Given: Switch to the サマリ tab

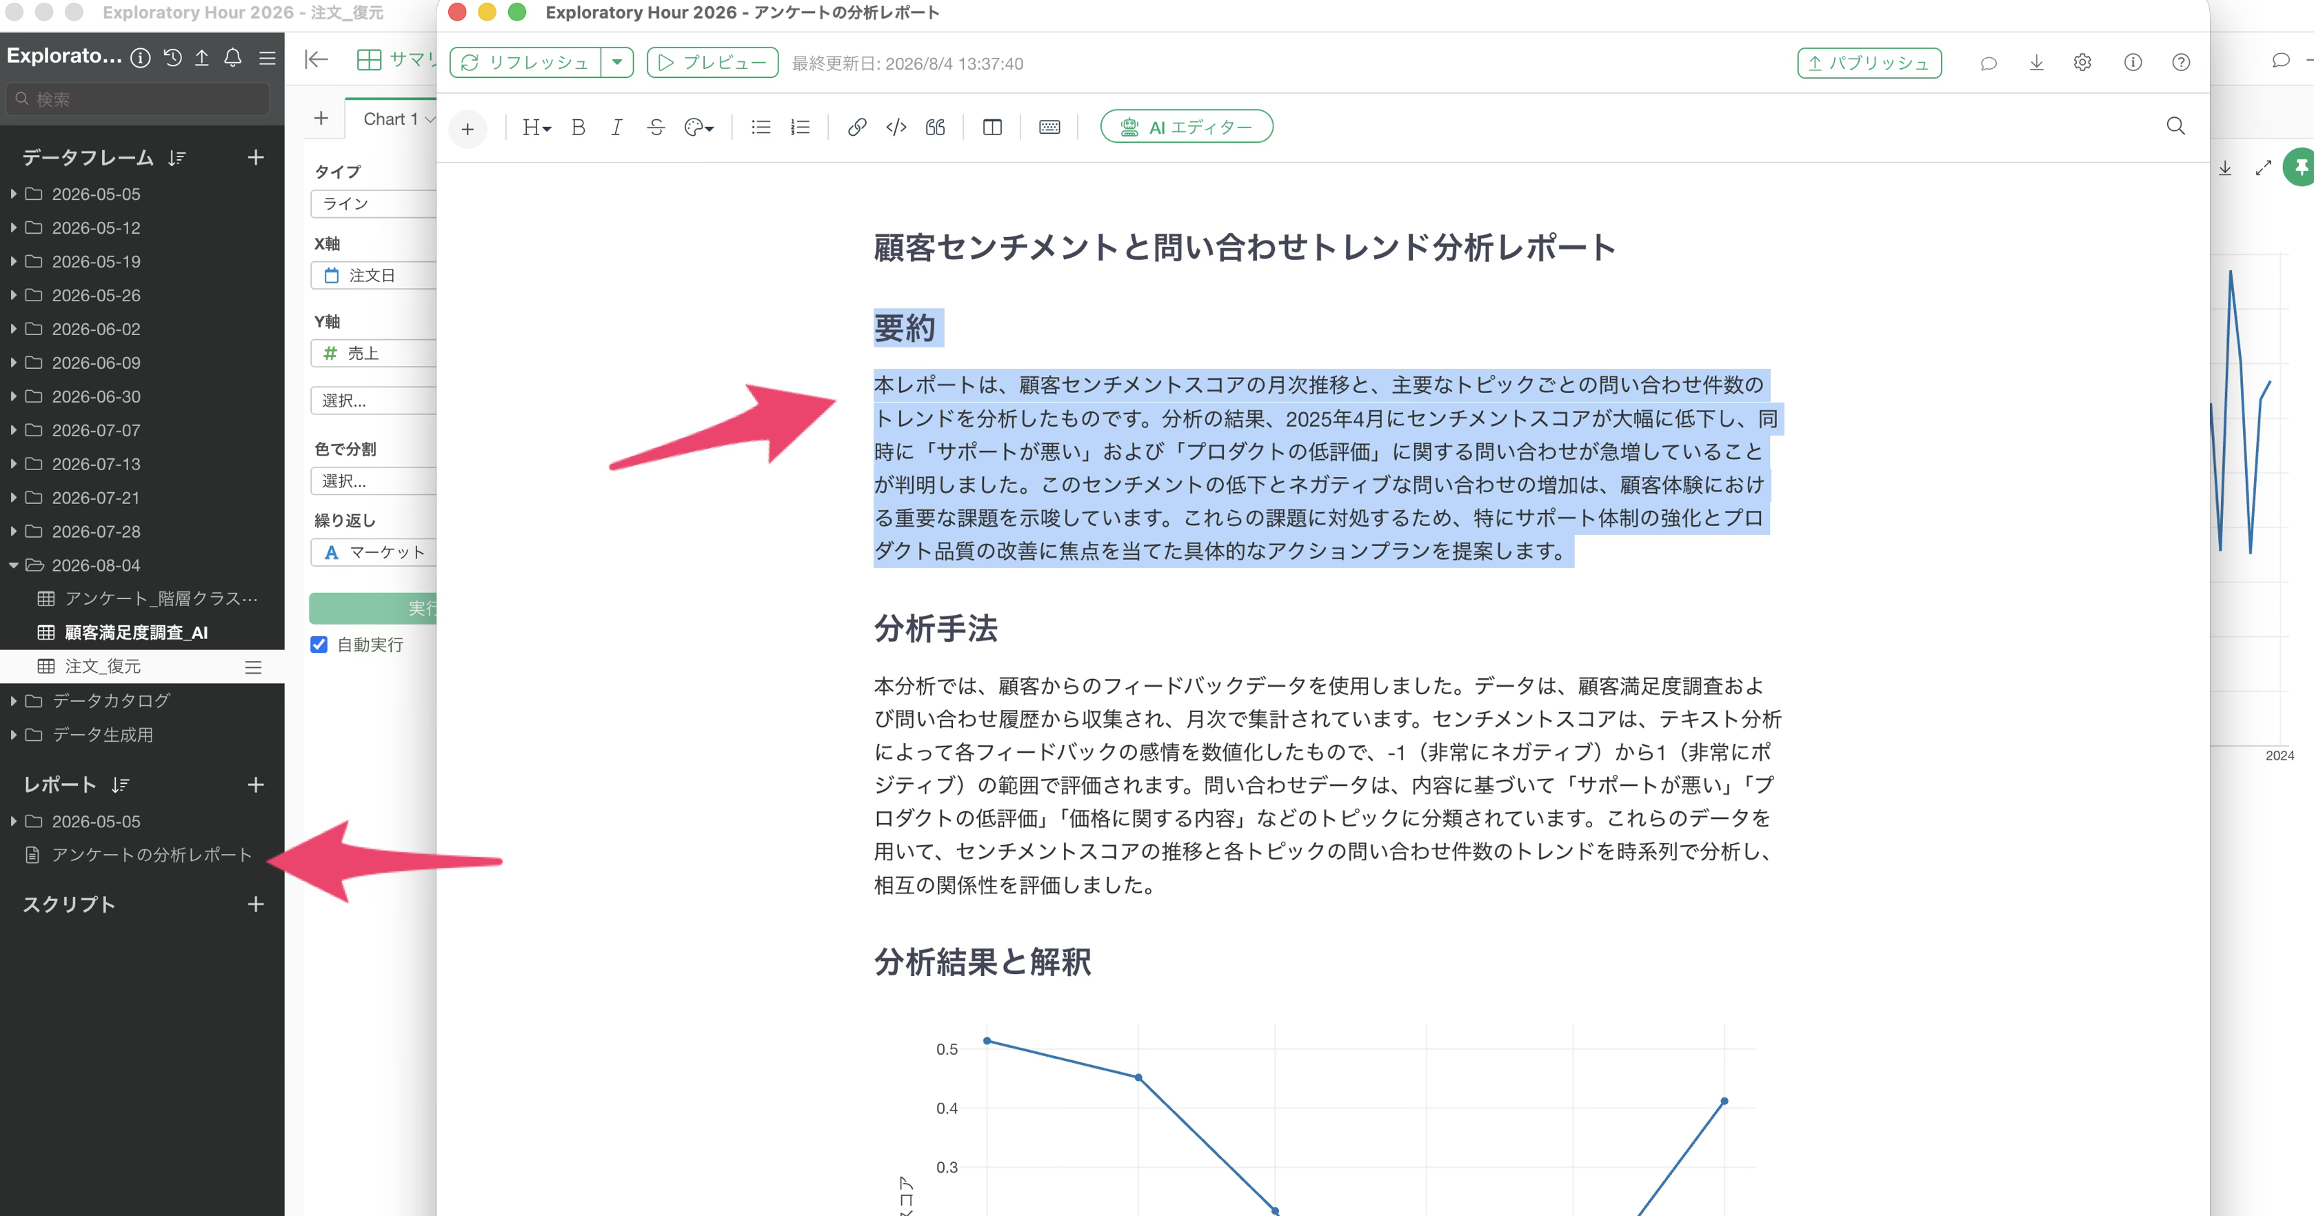Looking at the screenshot, I should (396, 60).
